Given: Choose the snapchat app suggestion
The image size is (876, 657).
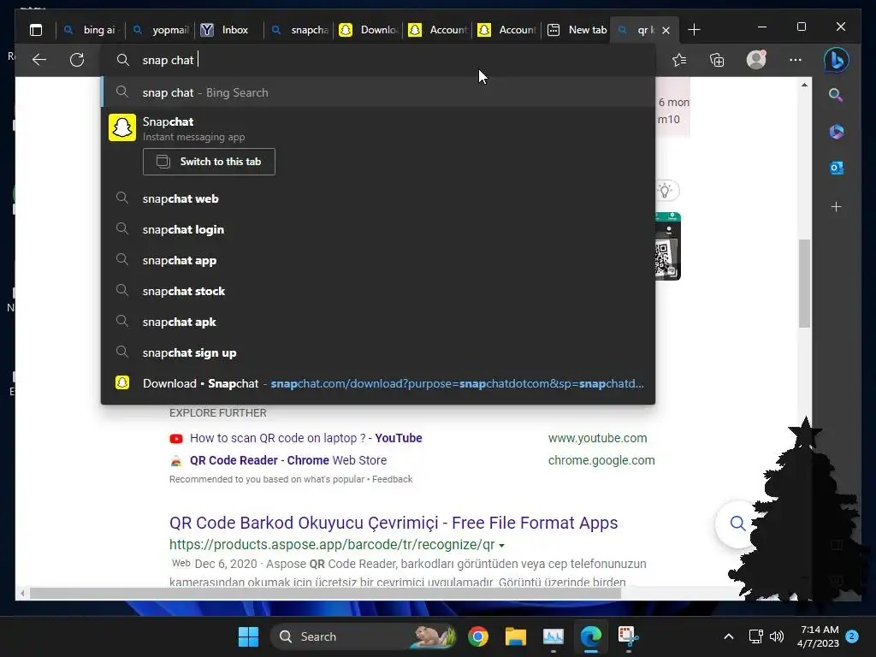Looking at the screenshot, I should [x=378, y=260].
